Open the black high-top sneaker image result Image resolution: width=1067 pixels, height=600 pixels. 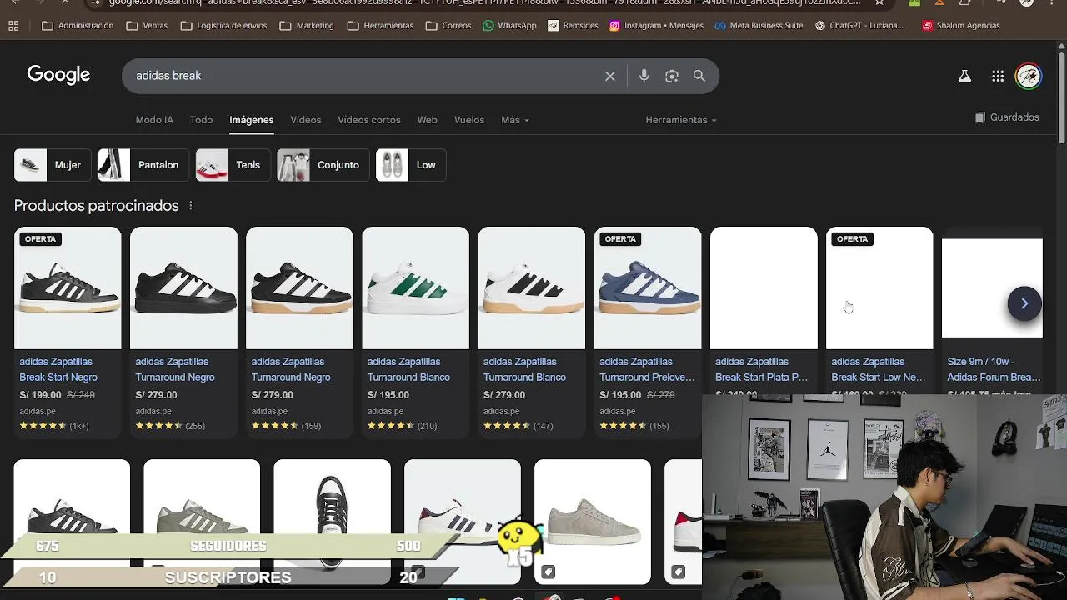coord(332,522)
